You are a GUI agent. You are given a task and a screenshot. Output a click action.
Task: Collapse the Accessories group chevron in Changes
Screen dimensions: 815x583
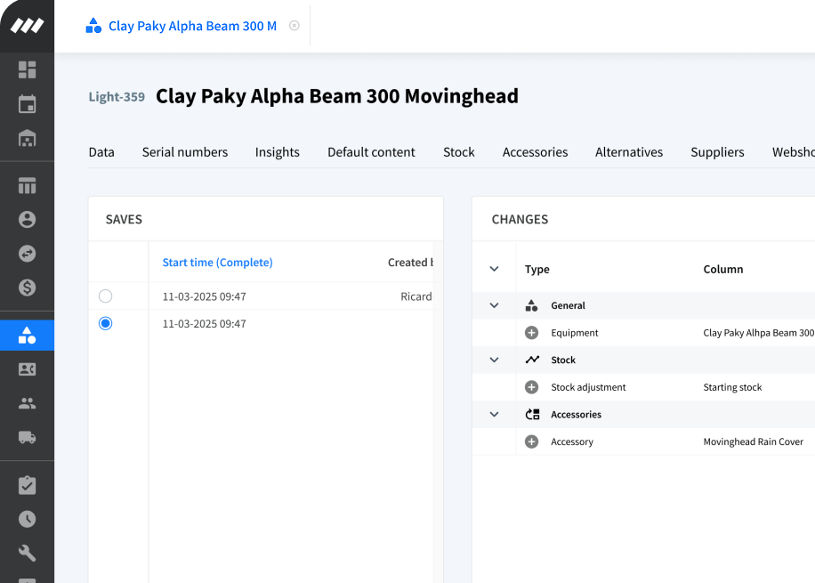[495, 415]
